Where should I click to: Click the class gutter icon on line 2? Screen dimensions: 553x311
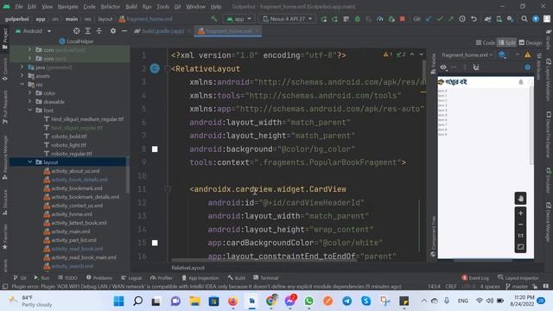[155, 68]
